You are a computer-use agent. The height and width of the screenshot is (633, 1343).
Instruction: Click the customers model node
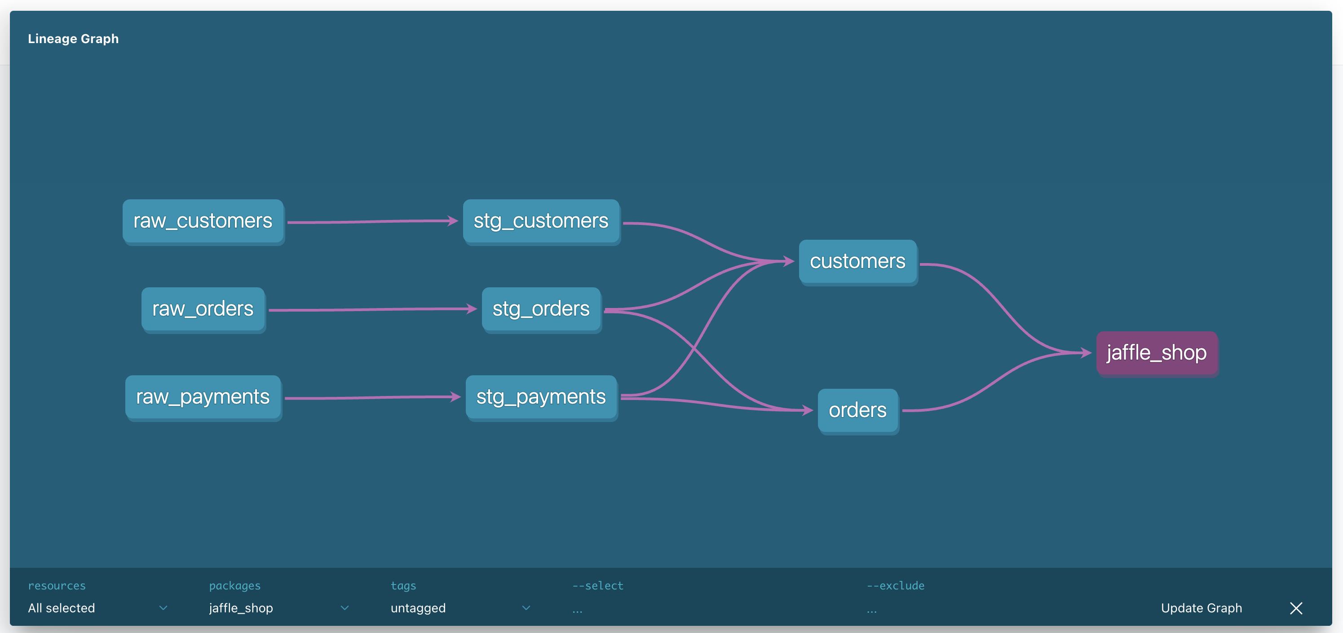click(x=857, y=261)
